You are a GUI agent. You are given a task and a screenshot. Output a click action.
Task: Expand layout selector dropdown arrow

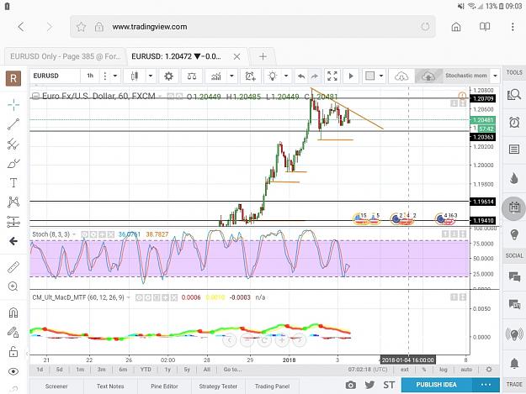click(x=381, y=76)
